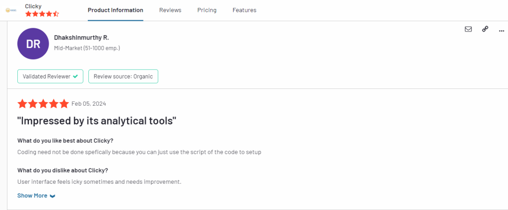
Task: Click the Validated Reviewer badge
Action: point(50,77)
